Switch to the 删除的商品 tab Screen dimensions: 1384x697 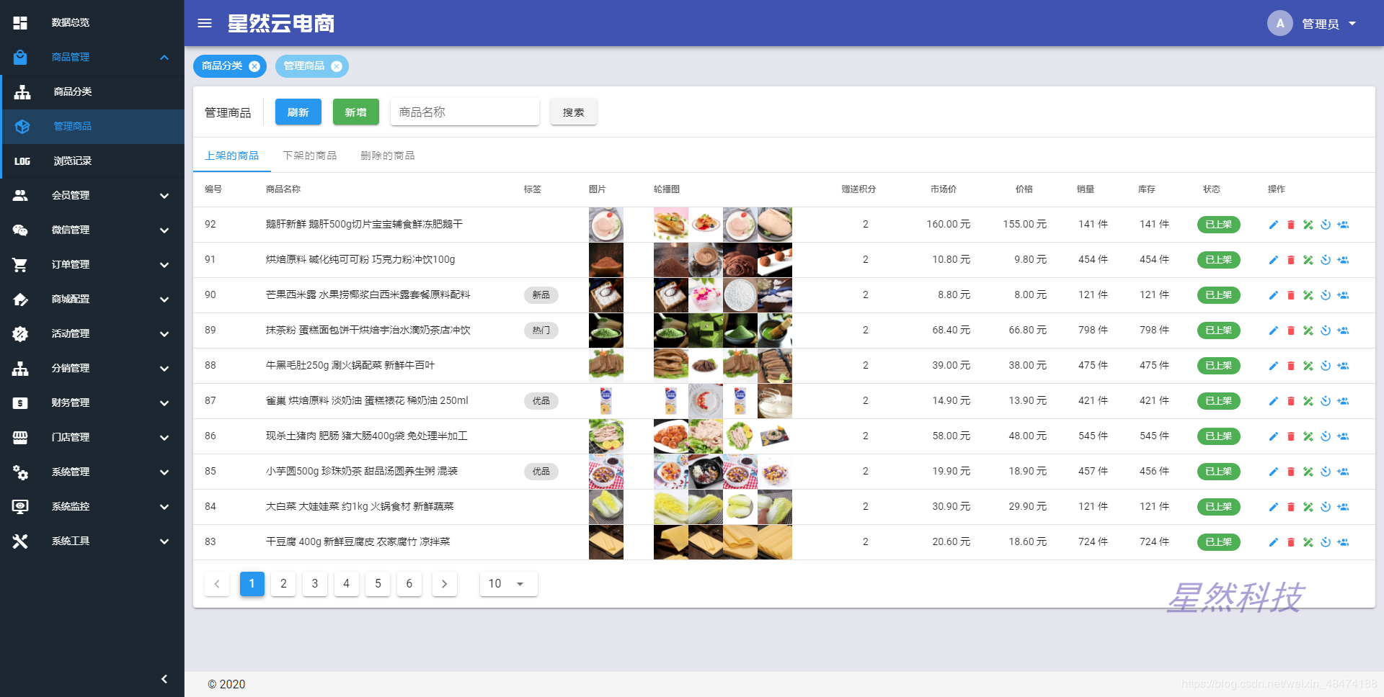pos(388,156)
